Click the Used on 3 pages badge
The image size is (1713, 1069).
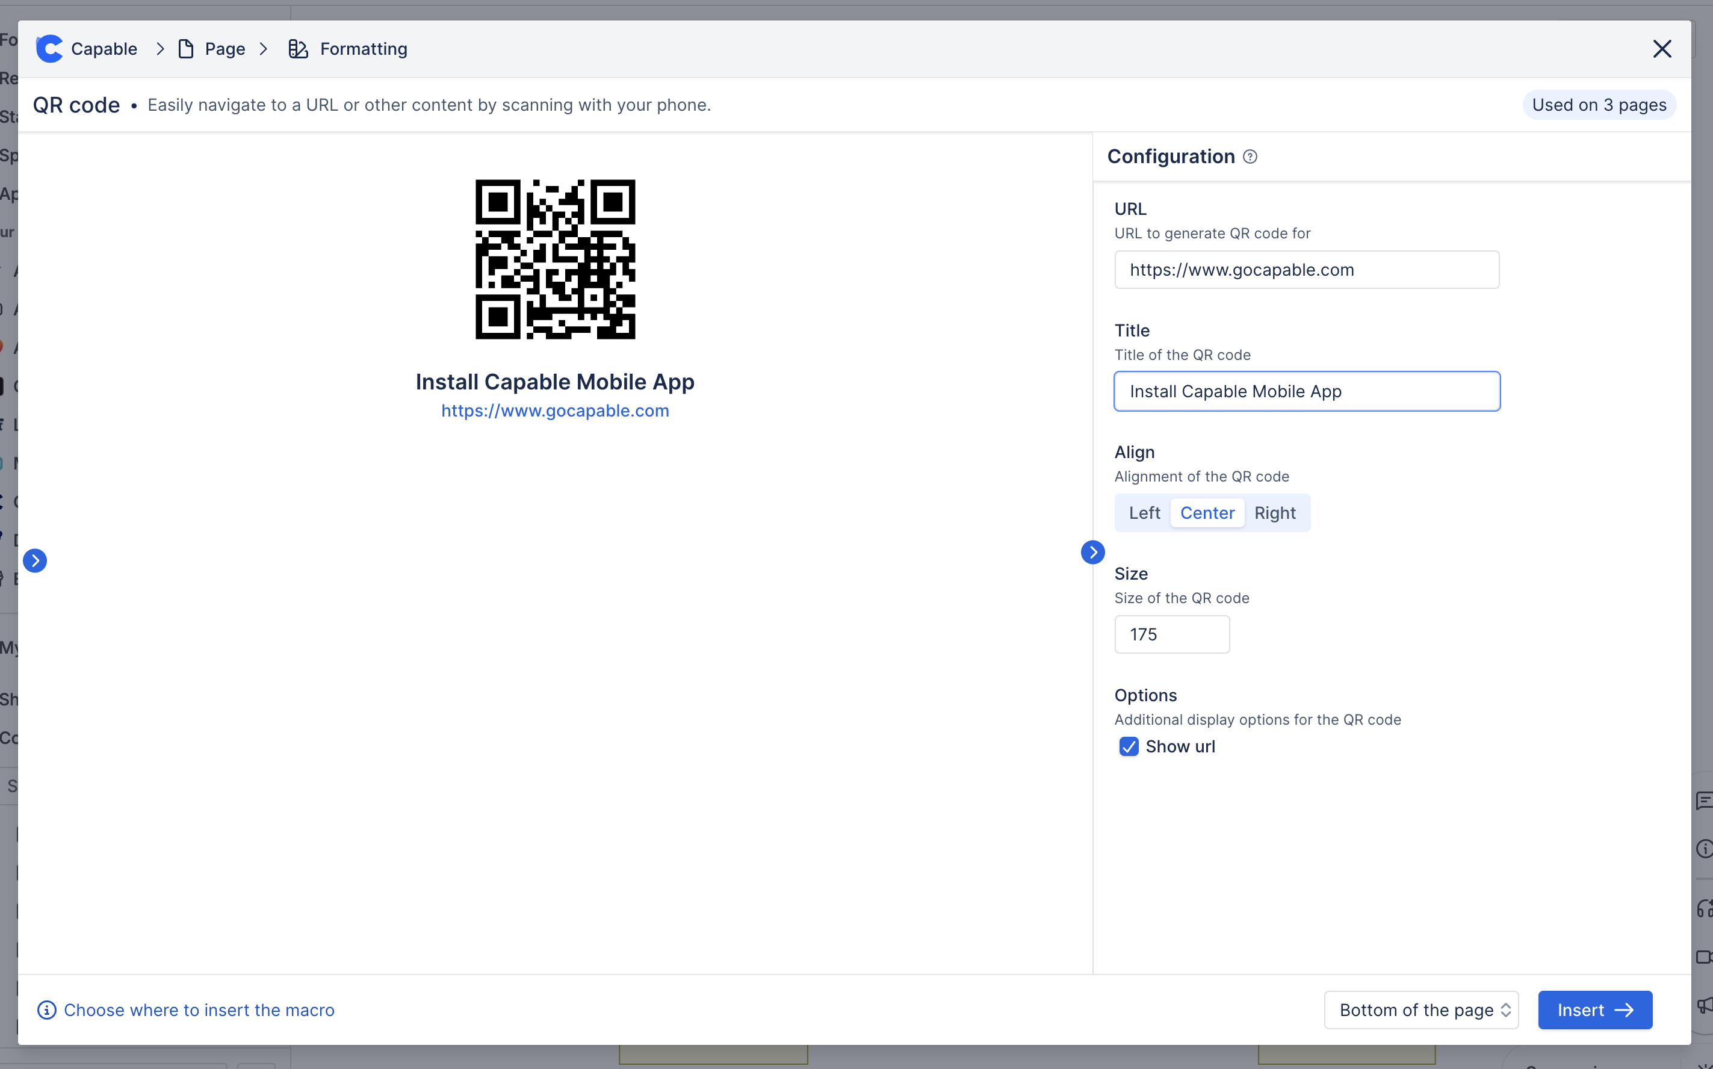click(1599, 105)
